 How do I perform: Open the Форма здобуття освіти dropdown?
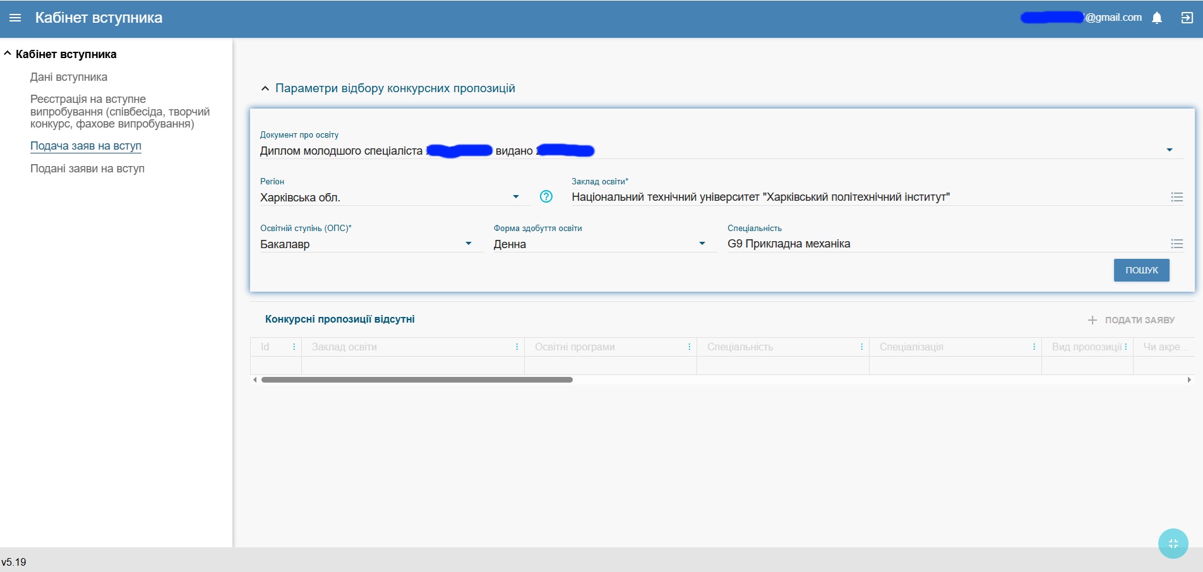(702, 244)
